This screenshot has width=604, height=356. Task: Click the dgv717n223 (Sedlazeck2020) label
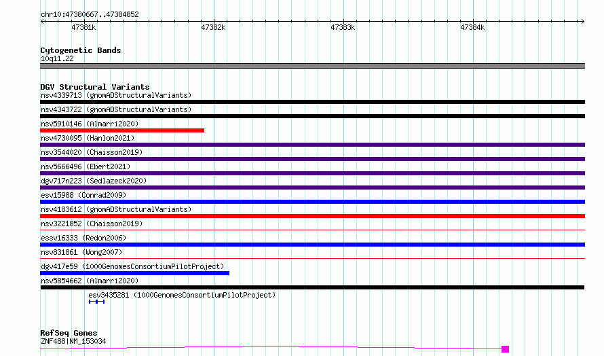coord(94,181)
